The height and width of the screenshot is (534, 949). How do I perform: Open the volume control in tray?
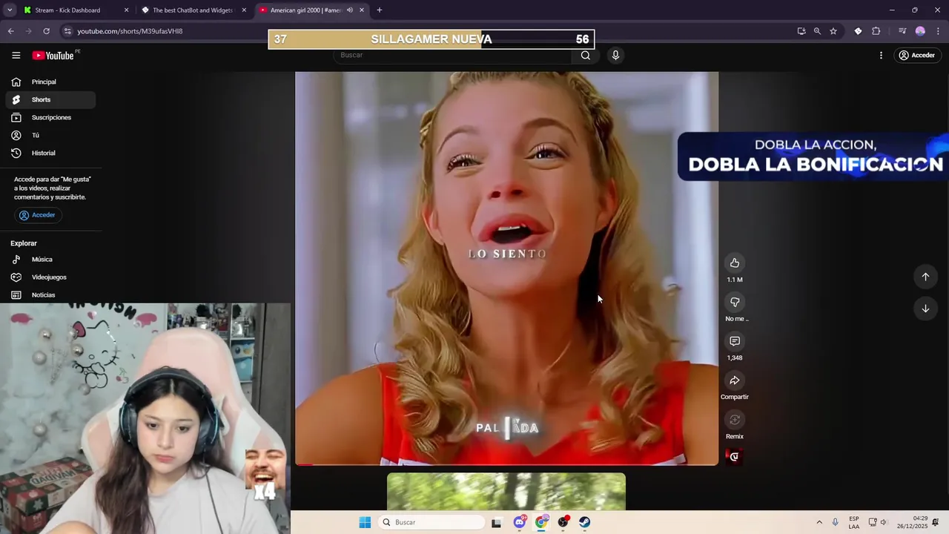[883, 522]
